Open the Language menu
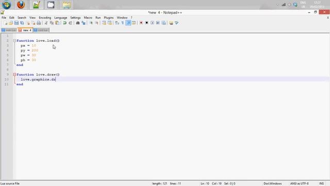 click(x=61, y=18)
